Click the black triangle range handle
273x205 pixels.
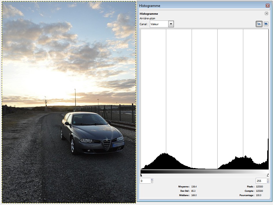pyautogui.click(x=141, y=175)
